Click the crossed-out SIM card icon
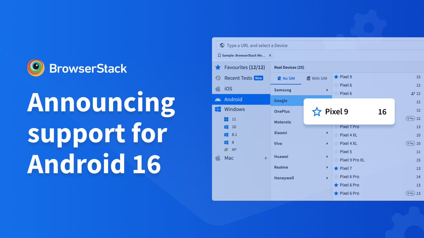424x238 pixels. (x=279, y=78)
